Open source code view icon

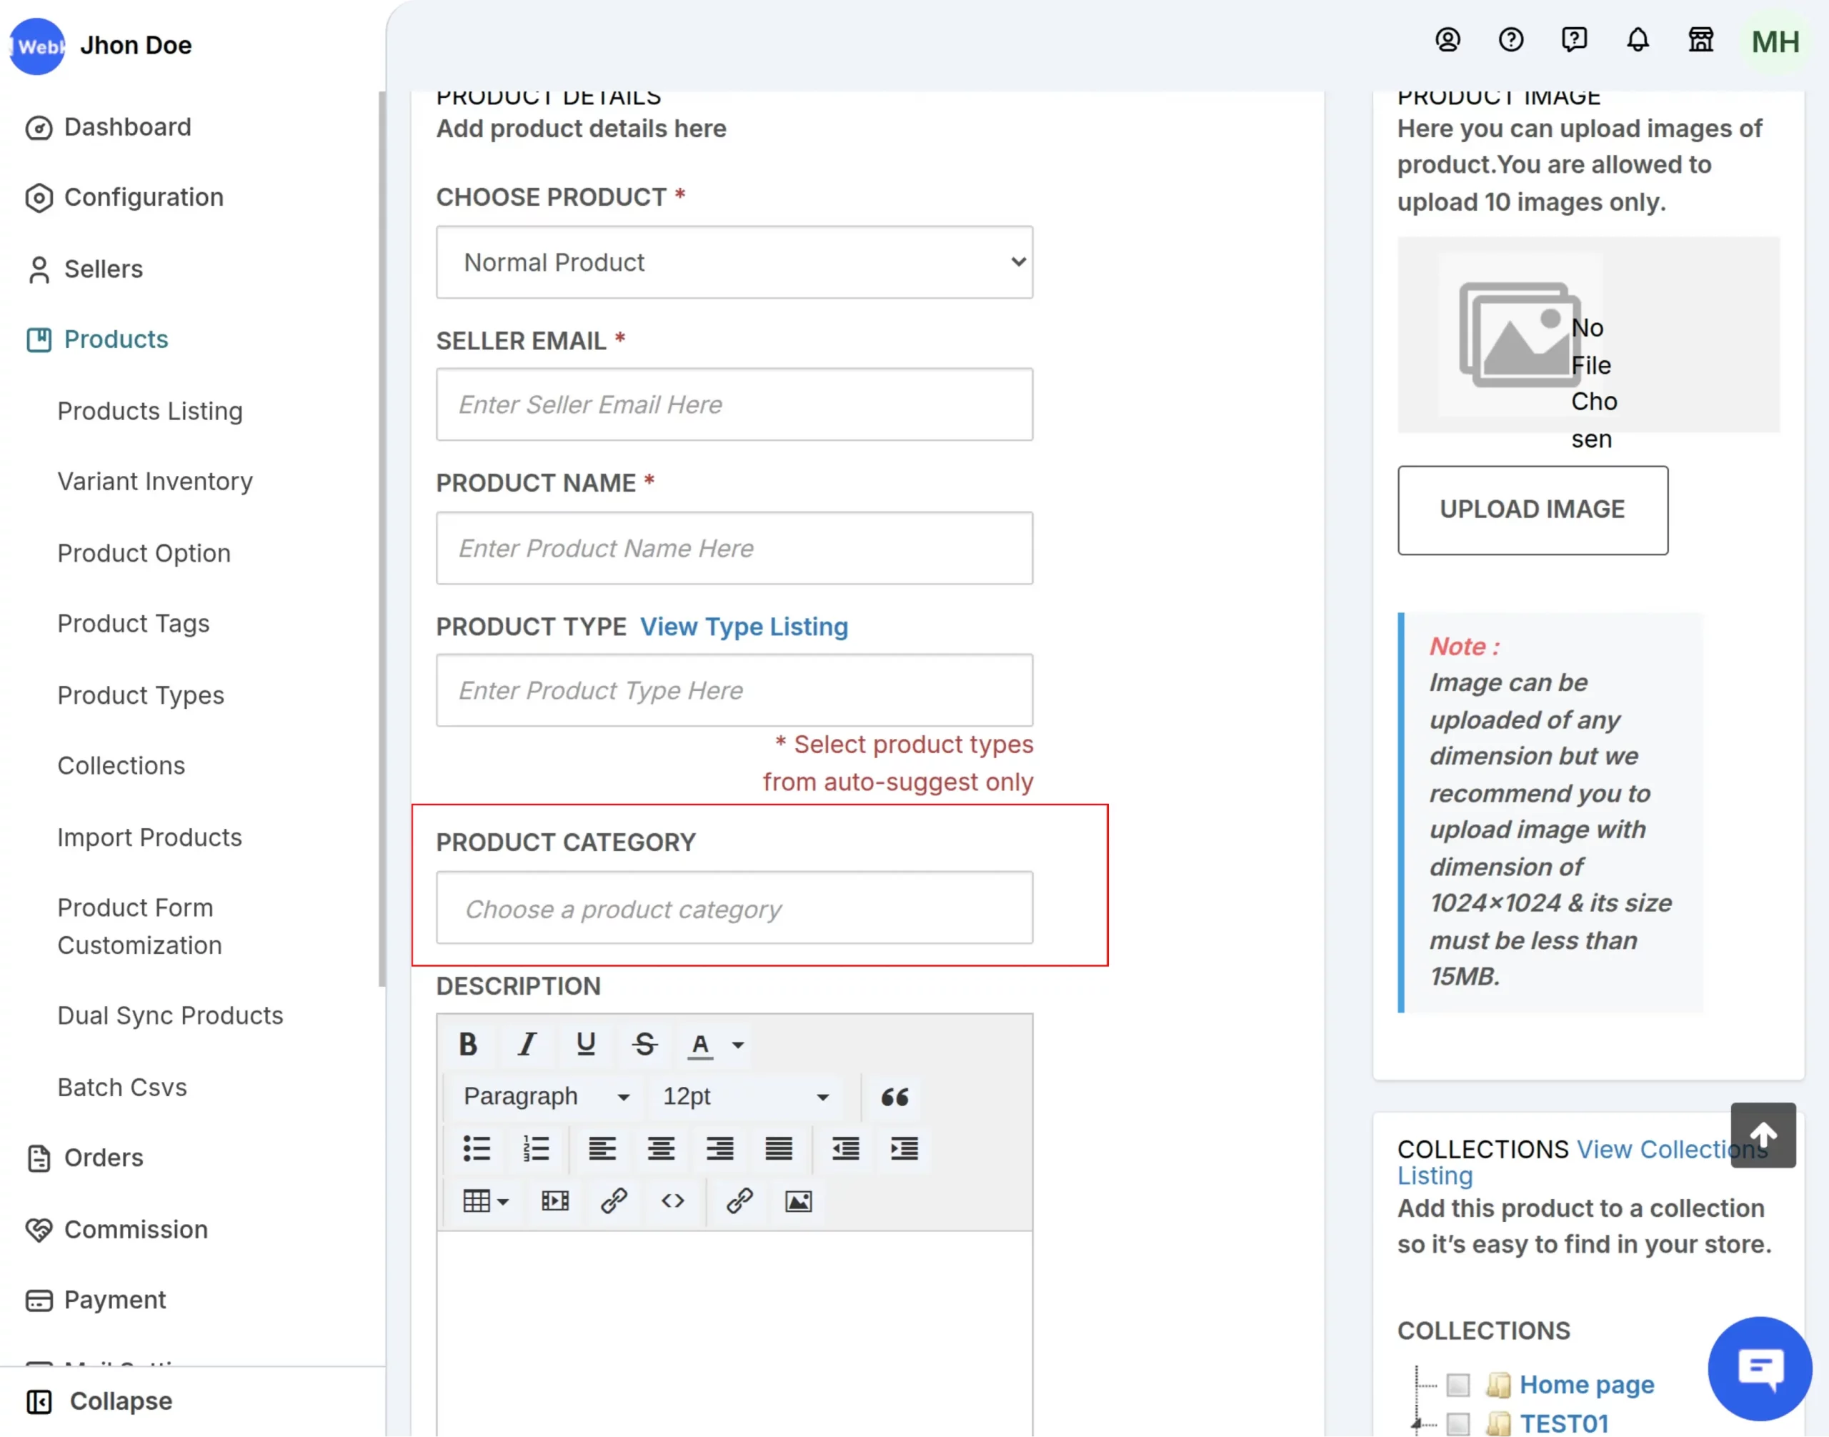coord(672,1201)
